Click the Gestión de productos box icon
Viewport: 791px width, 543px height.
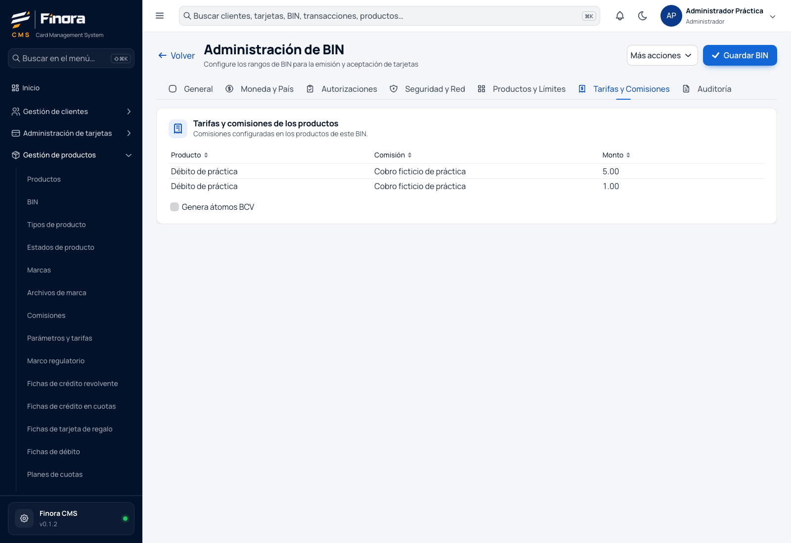pos(16,155)
